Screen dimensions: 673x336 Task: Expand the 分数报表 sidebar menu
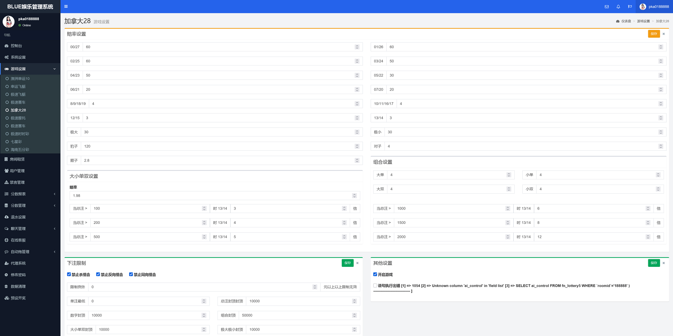55,194
